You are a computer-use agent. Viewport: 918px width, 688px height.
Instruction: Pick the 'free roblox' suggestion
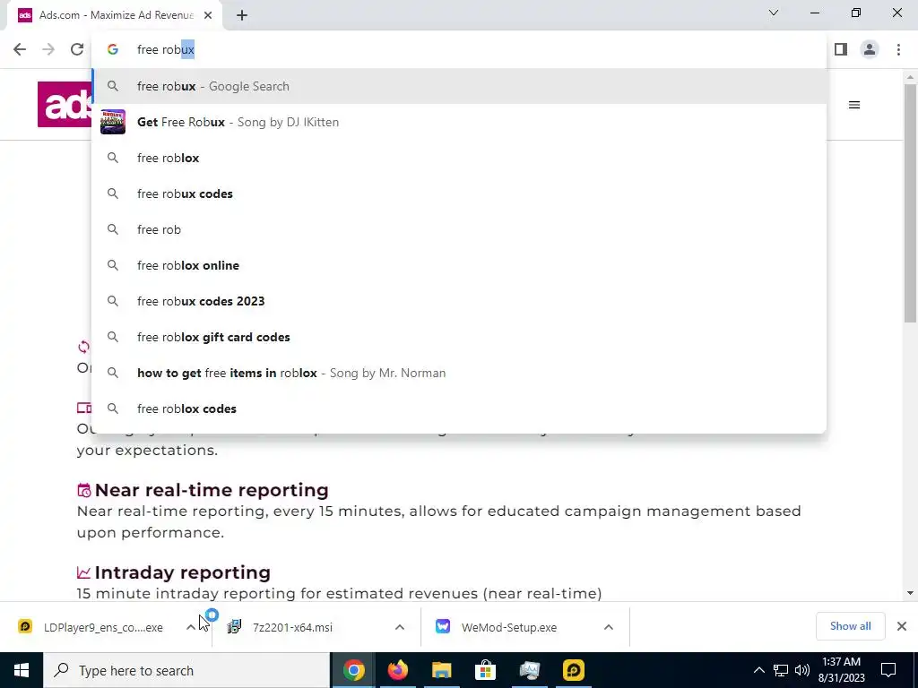pyautogui.click(x=460, y=158)
